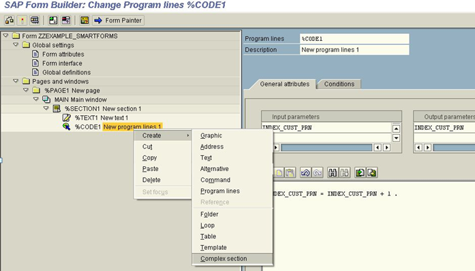Select Table in the Create submenu
This screenshot has height=271, width=475.
point(232,236)
